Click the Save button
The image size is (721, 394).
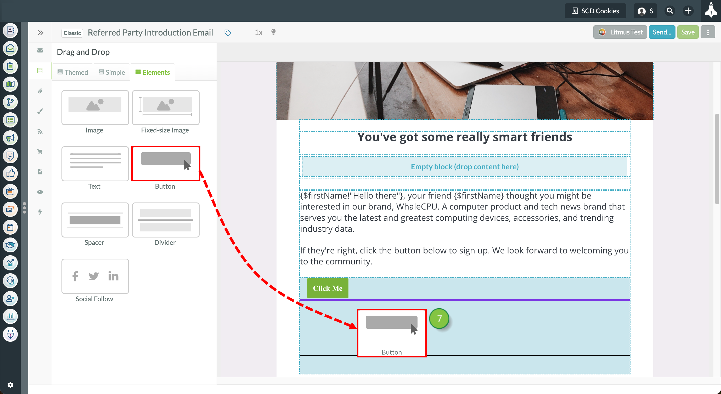pyautogui.click(x=688, y=32)
